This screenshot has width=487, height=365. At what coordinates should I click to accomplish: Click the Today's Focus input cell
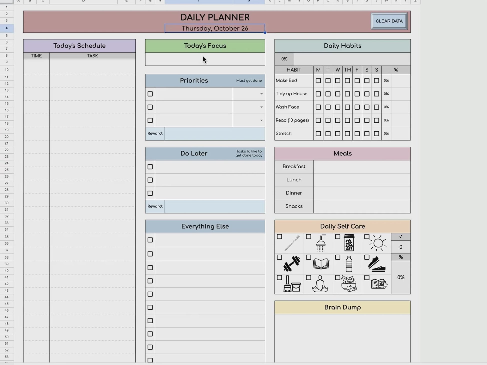coord(205,59)
